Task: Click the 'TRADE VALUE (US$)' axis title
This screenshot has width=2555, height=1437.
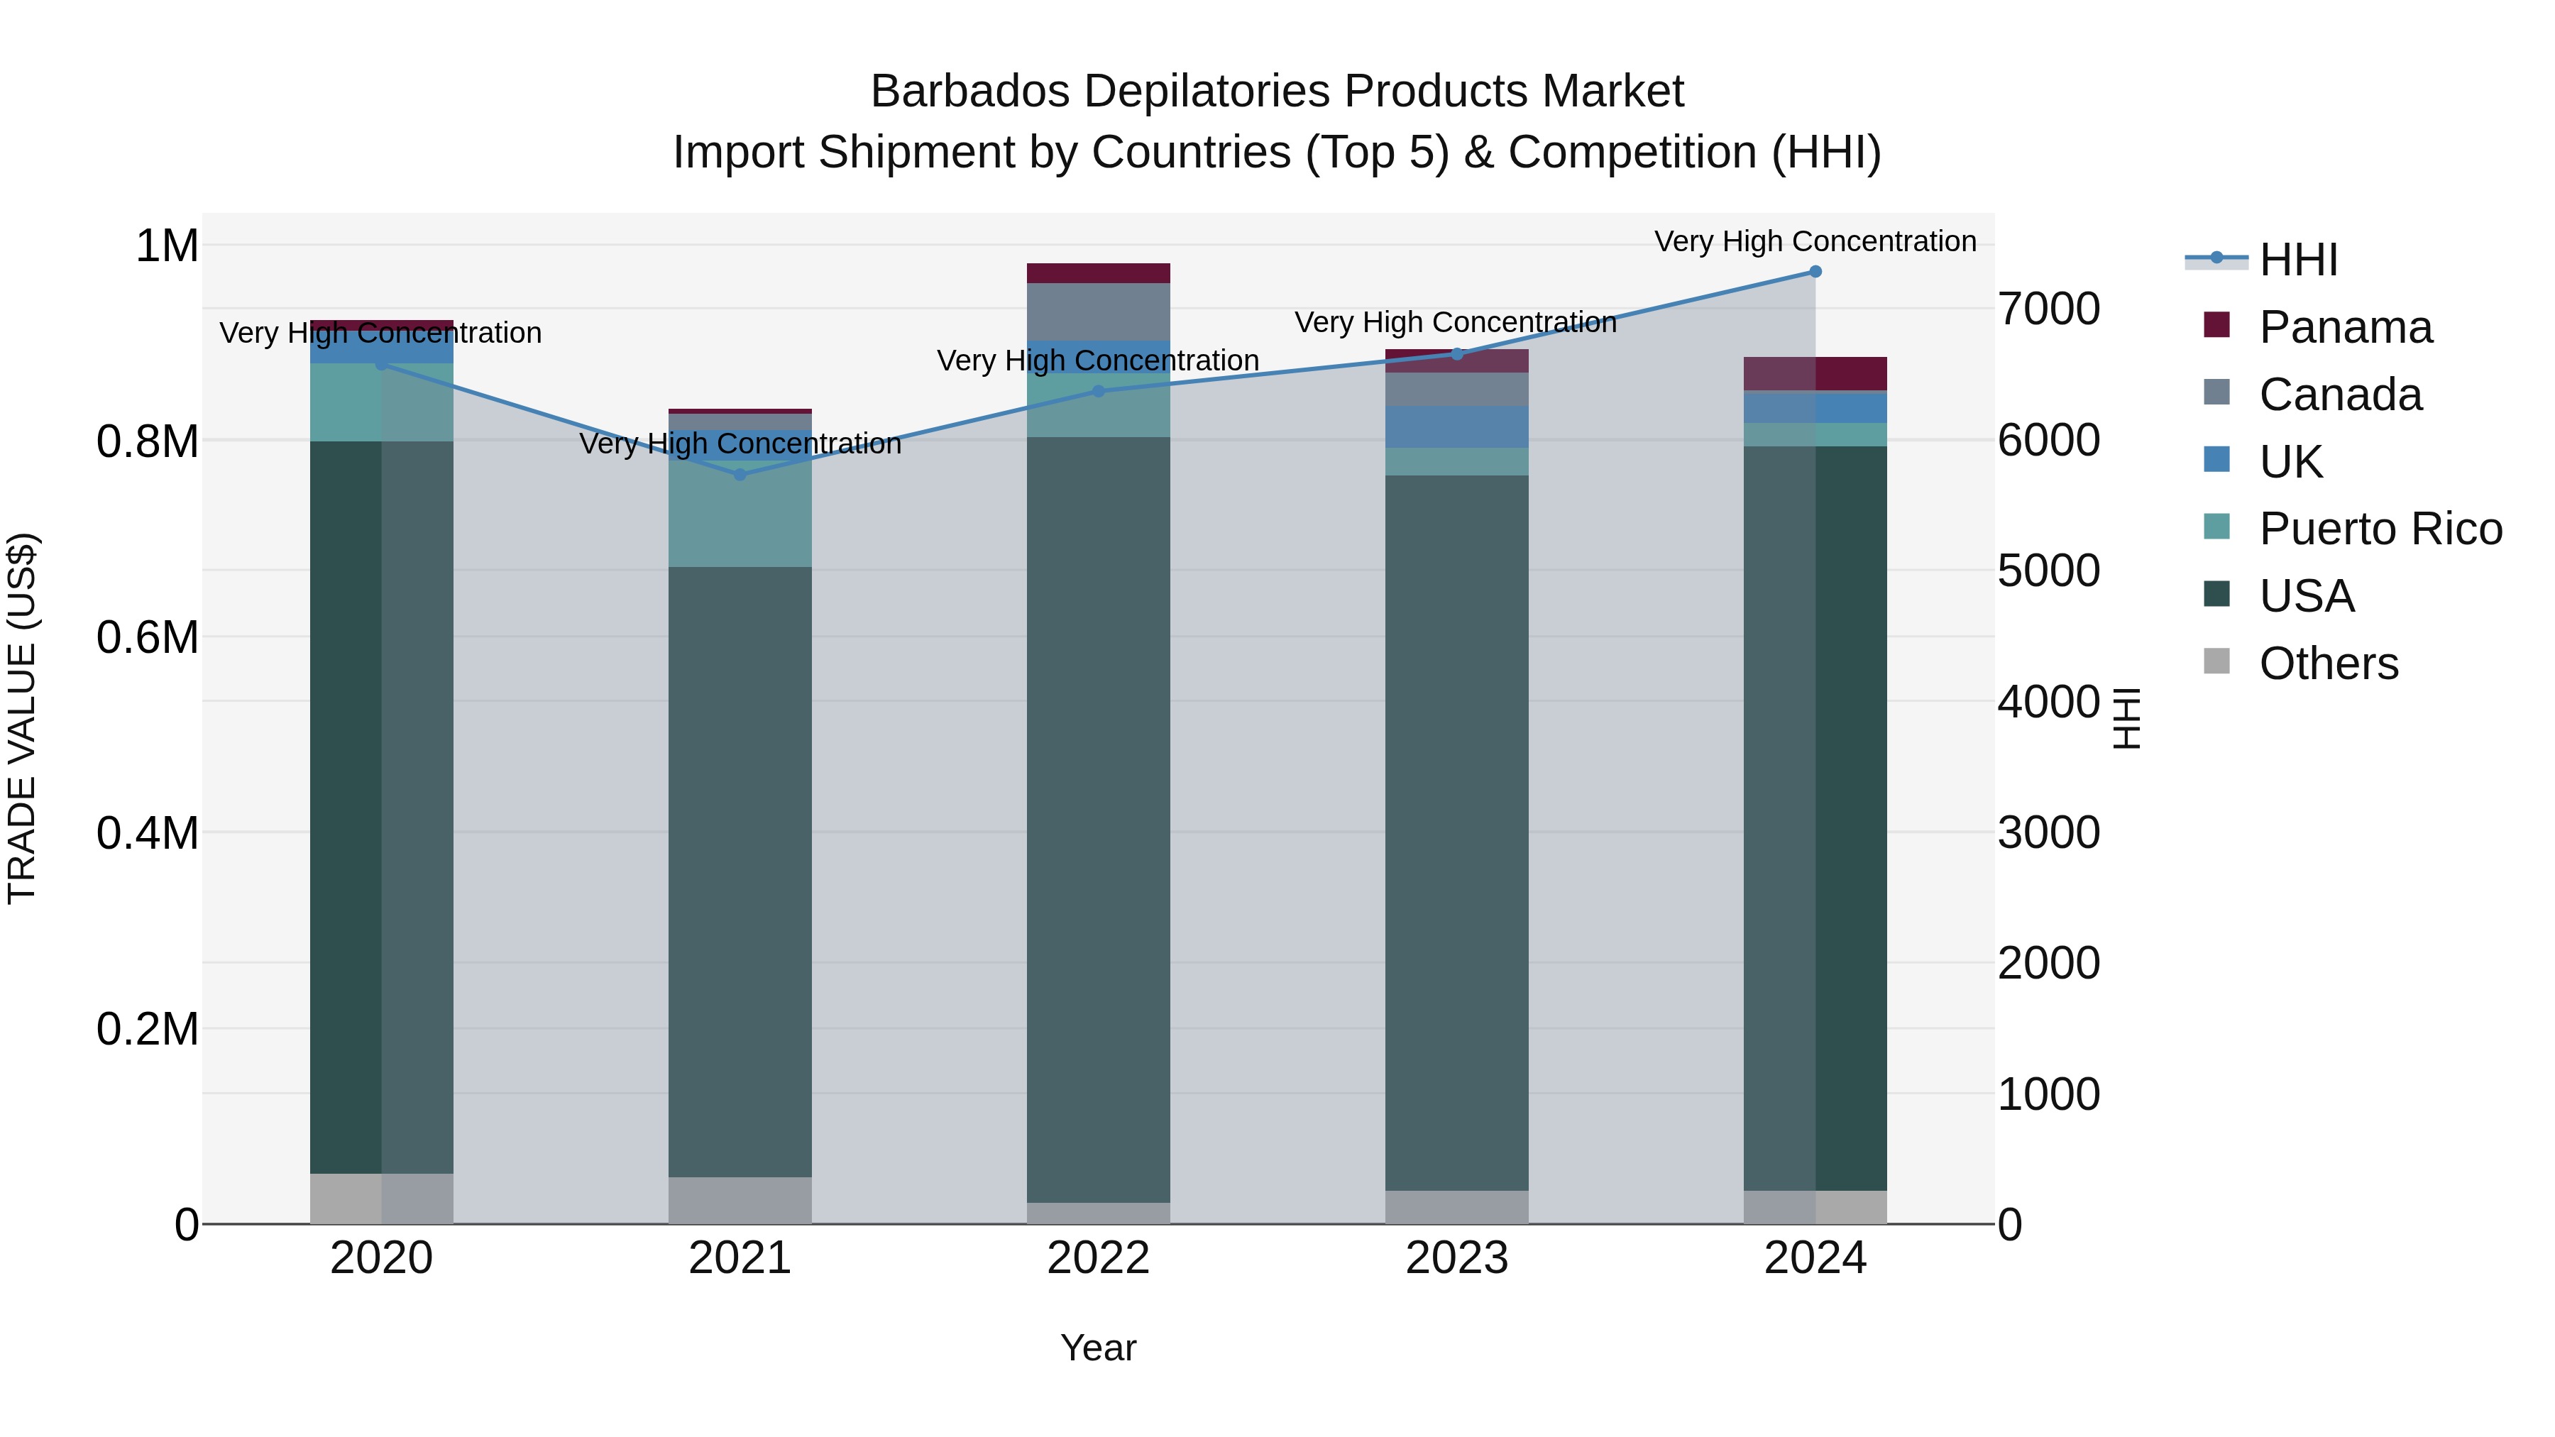Action: coord(22,718)
